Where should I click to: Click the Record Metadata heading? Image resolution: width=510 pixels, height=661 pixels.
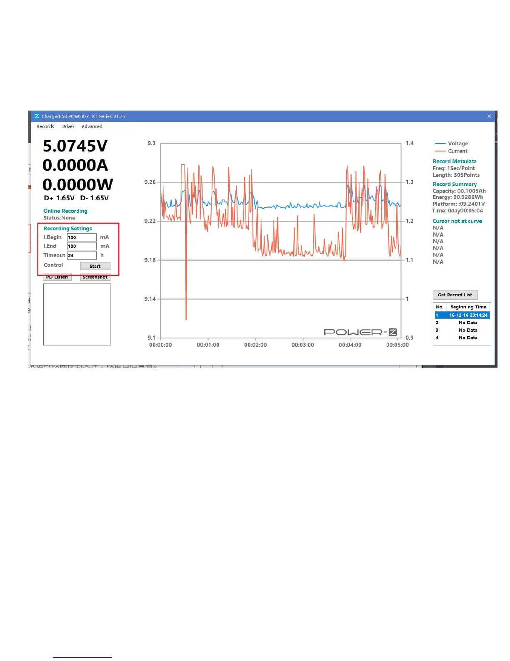455,161
